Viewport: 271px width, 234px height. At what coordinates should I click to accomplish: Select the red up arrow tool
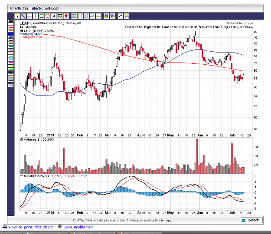pos(66,16)
